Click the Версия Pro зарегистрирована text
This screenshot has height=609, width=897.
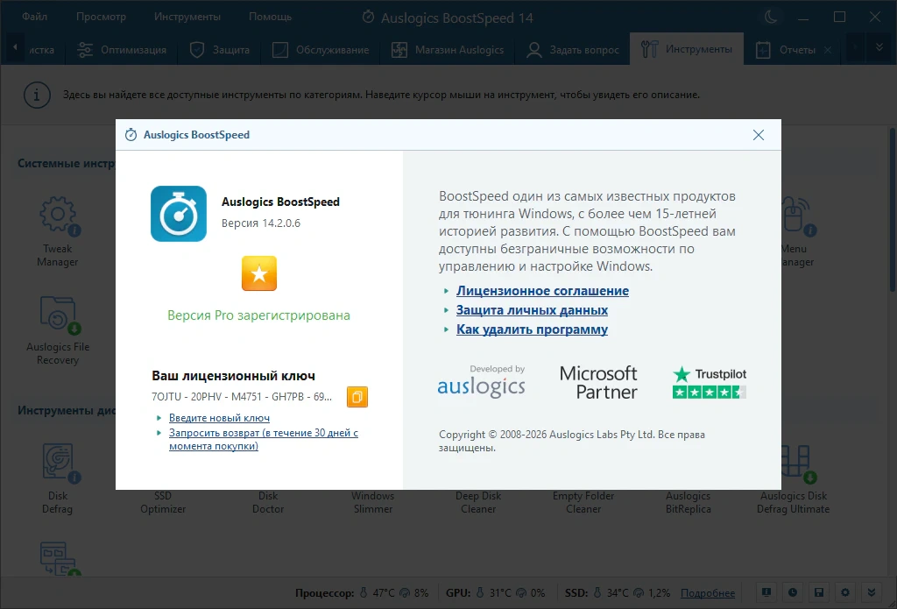258,315
